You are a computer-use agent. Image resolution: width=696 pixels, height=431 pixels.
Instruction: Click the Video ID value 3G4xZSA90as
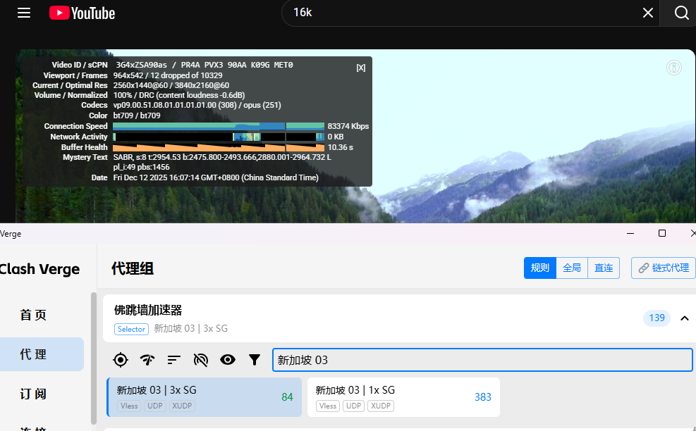point(141,65)
